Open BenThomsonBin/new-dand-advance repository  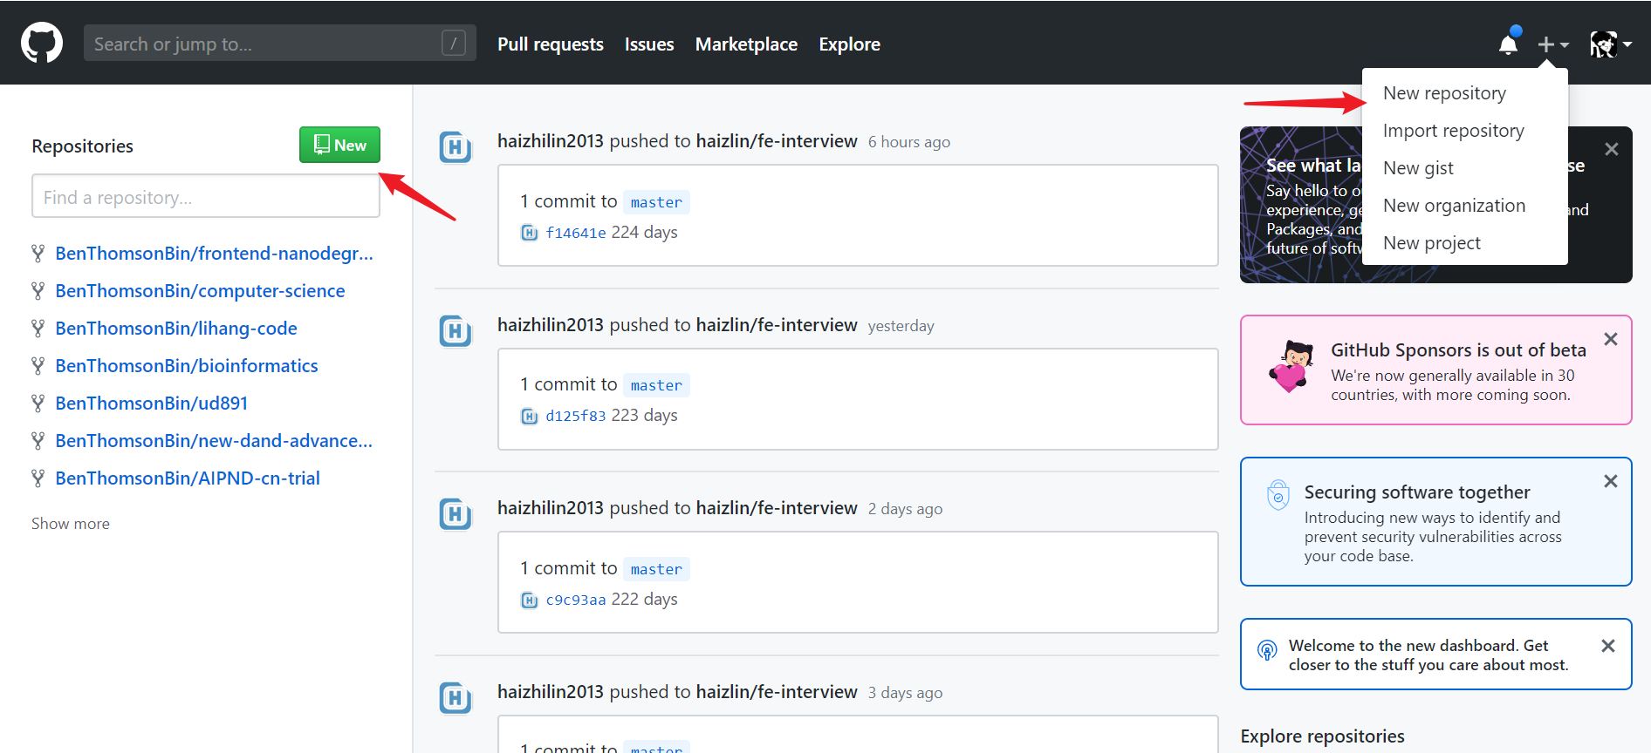214,441
